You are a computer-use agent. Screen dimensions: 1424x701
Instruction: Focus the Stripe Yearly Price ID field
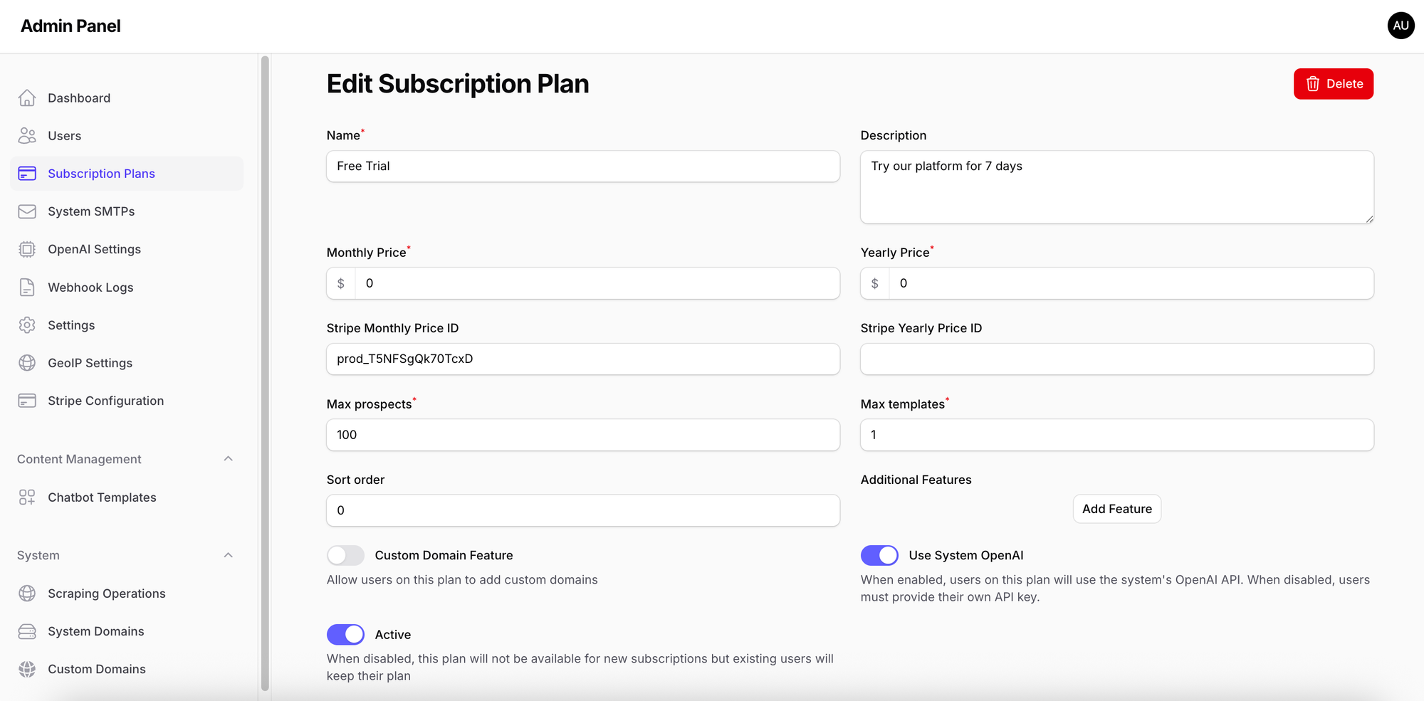click(x=1116, y=359)
